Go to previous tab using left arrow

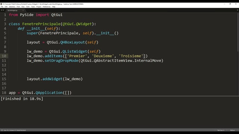(x=1, y=10)
